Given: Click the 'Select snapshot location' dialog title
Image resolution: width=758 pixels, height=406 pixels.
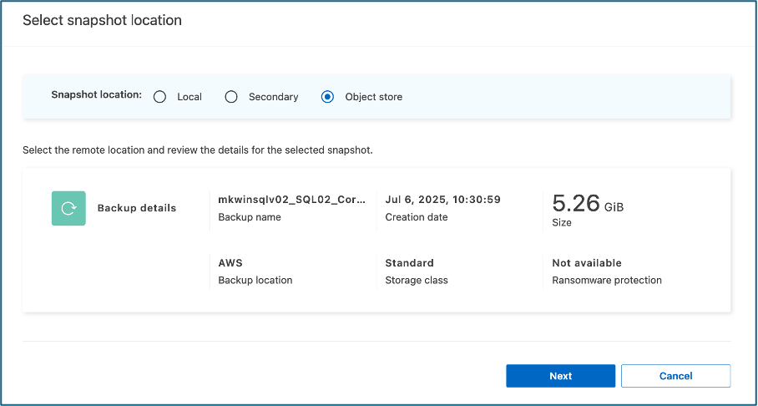Looking at the screenshot, I should pos(102,20).
